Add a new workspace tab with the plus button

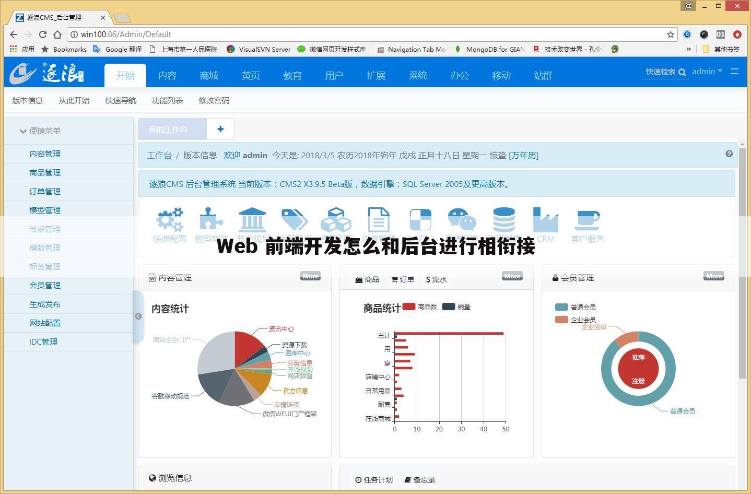pos(220,129)
